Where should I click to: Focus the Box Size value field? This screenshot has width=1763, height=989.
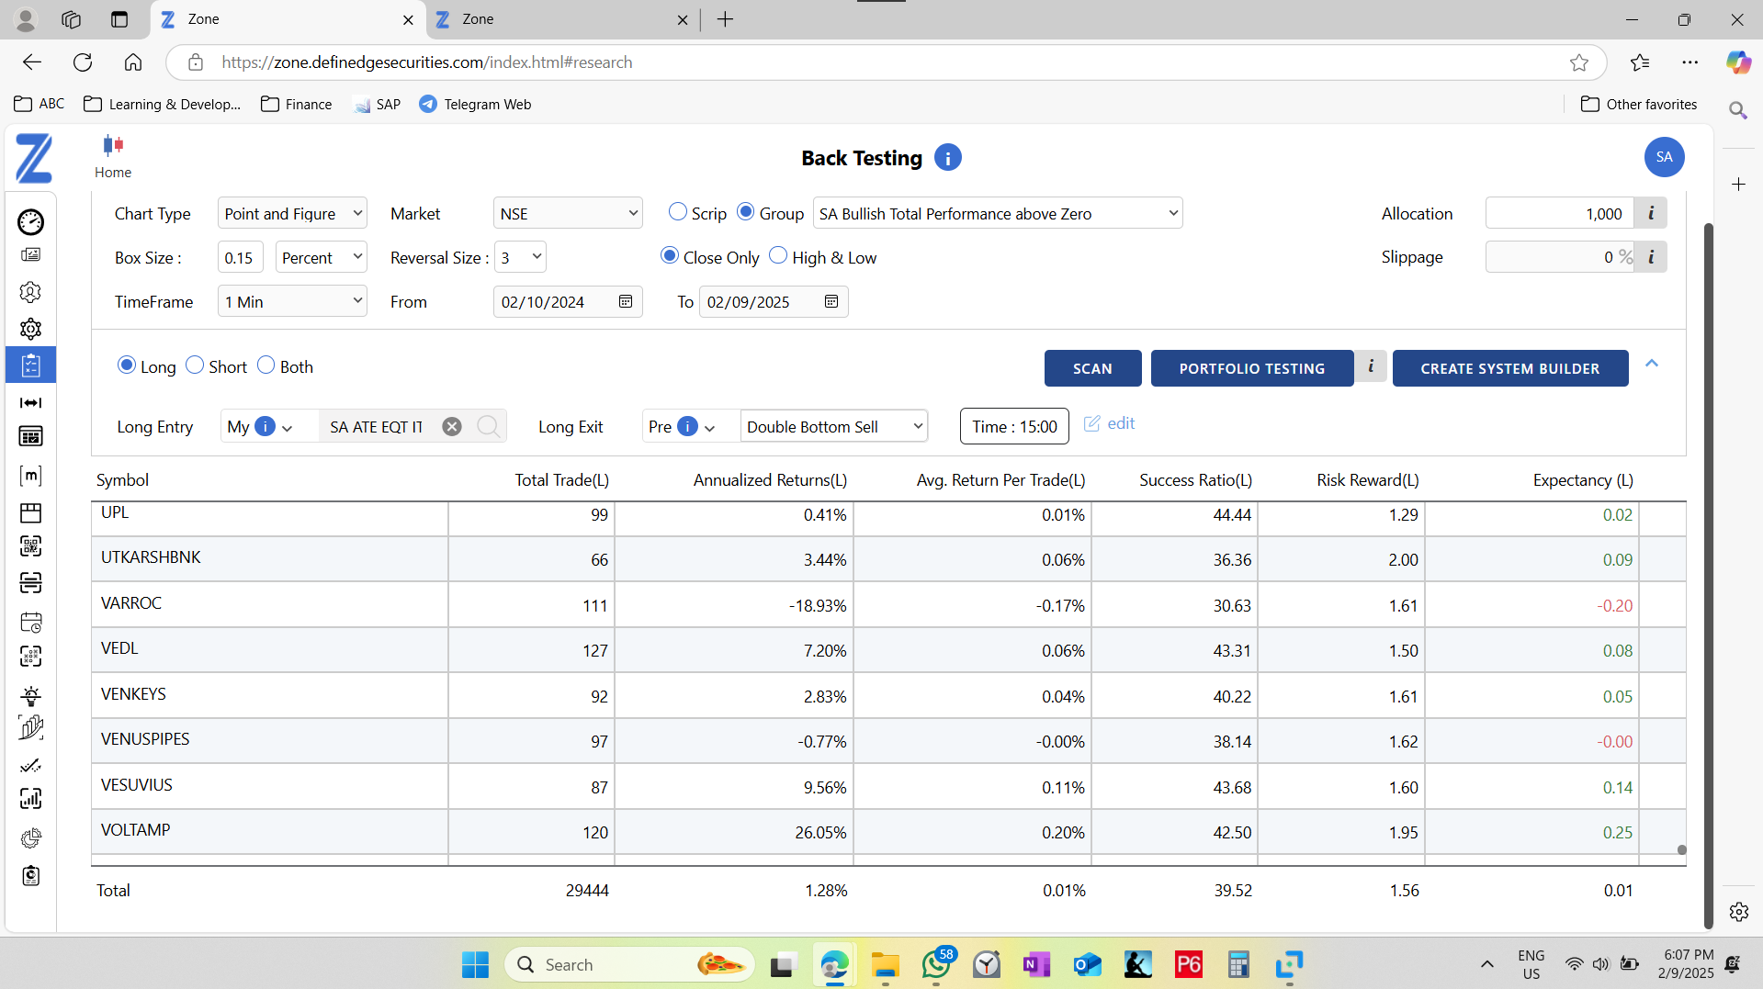241,257
